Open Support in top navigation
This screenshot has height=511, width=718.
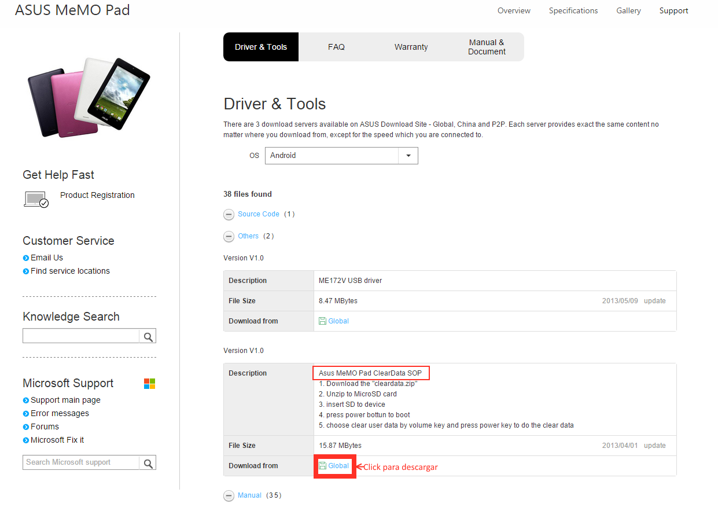[x=674, y=10]
